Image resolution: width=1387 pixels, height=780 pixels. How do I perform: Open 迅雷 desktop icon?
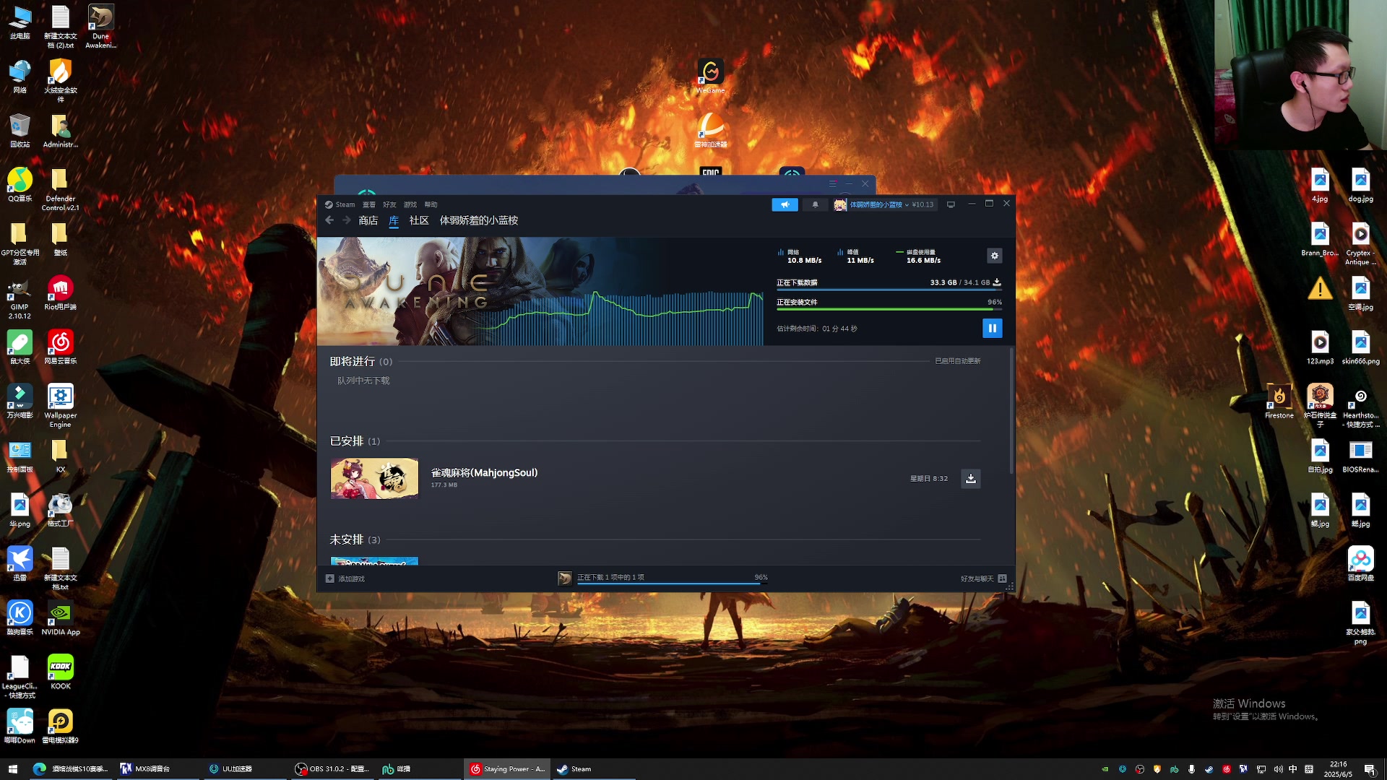pyautogui.click(x=20, y=564)
